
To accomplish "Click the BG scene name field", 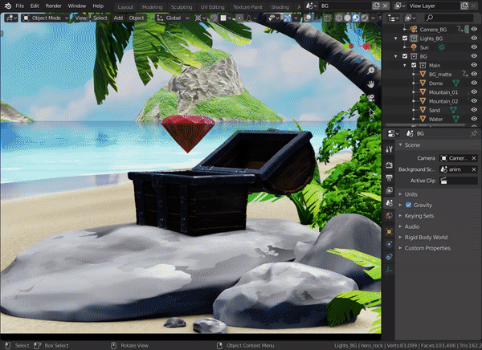I will coord(345,6).
